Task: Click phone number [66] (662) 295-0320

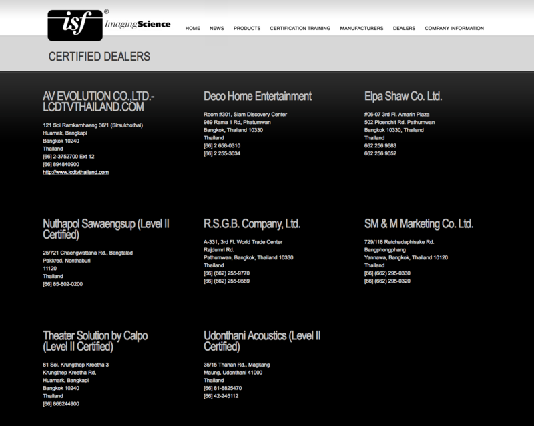Action: point(387,281)
